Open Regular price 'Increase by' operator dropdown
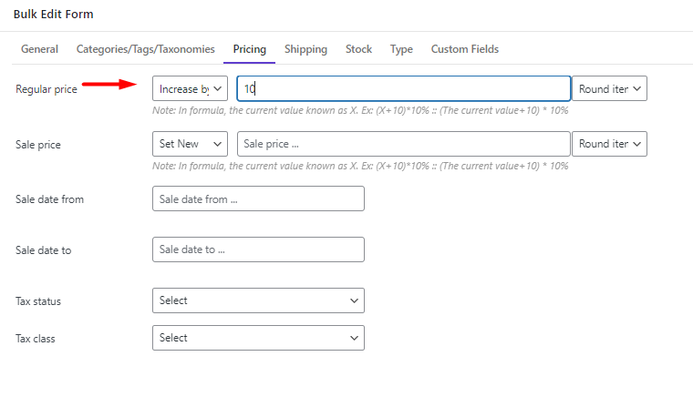The image size is (693, 397). (190, 88)
